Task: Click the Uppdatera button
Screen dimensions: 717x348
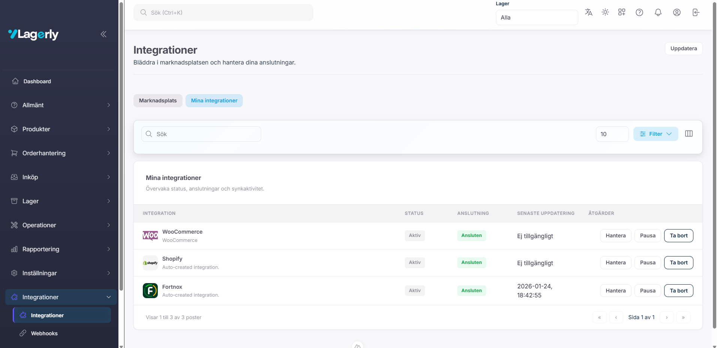Action: 683,48
